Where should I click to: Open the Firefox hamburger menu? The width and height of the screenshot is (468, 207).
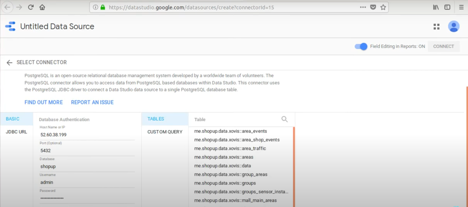(x=461, y=7)
